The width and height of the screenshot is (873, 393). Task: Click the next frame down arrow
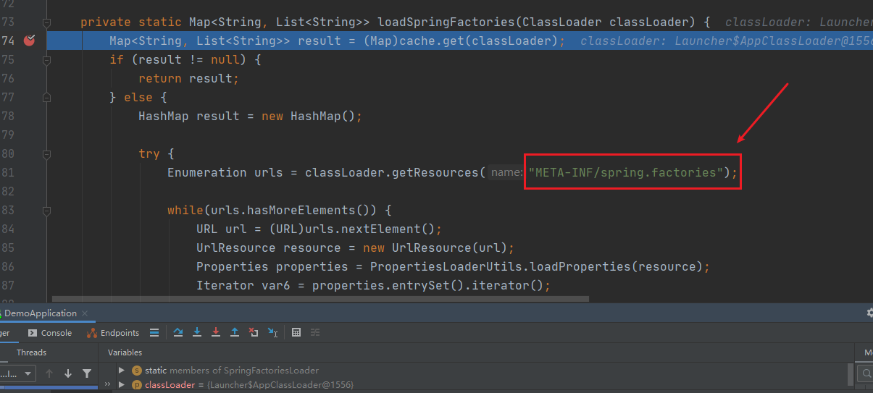[x=68, y=373]
